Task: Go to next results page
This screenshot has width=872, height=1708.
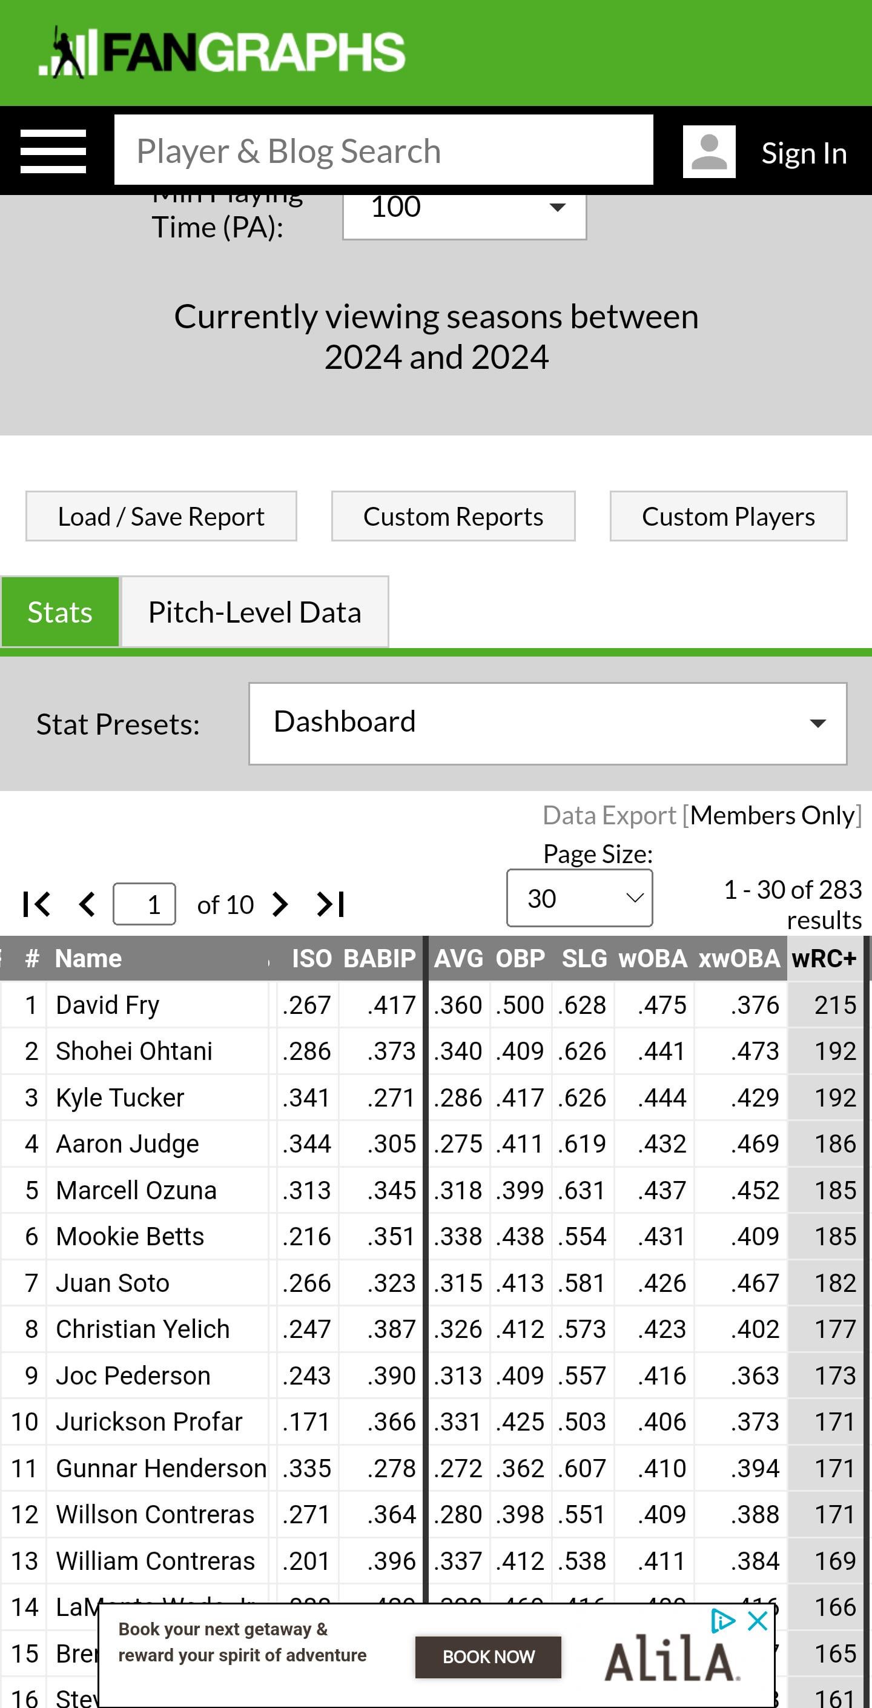Action: 280,904
